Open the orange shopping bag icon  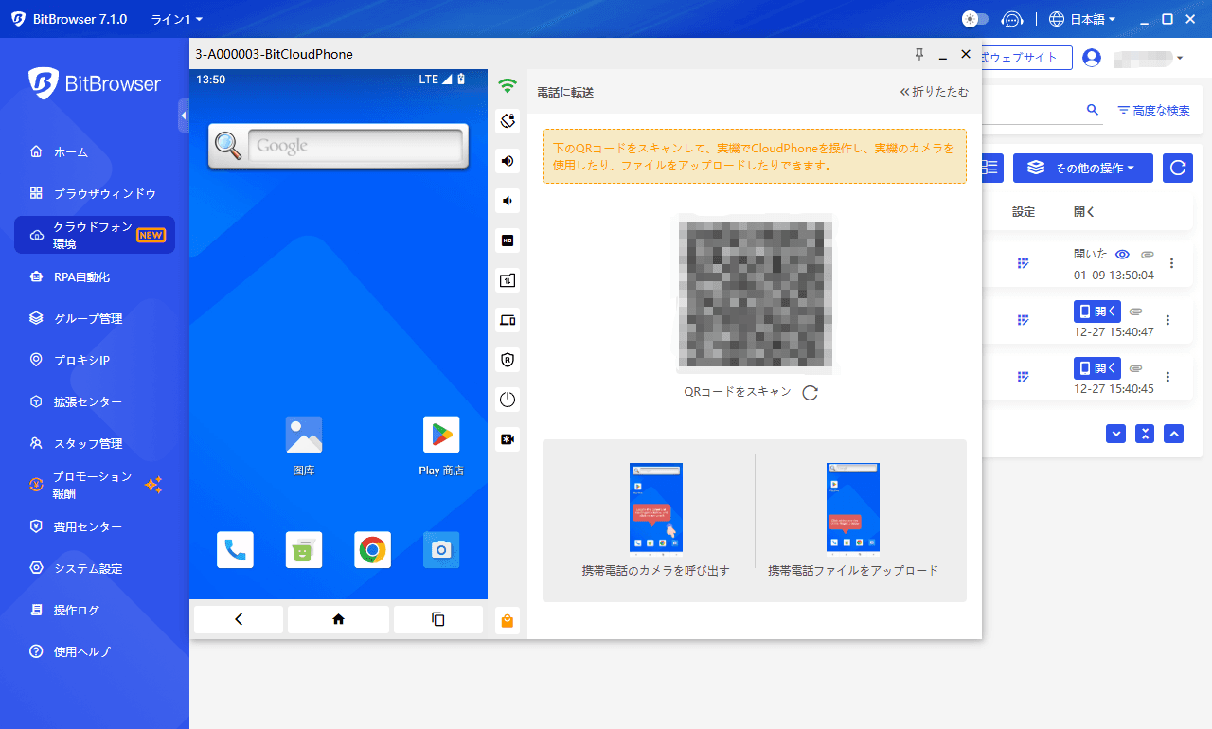(508, 621)
